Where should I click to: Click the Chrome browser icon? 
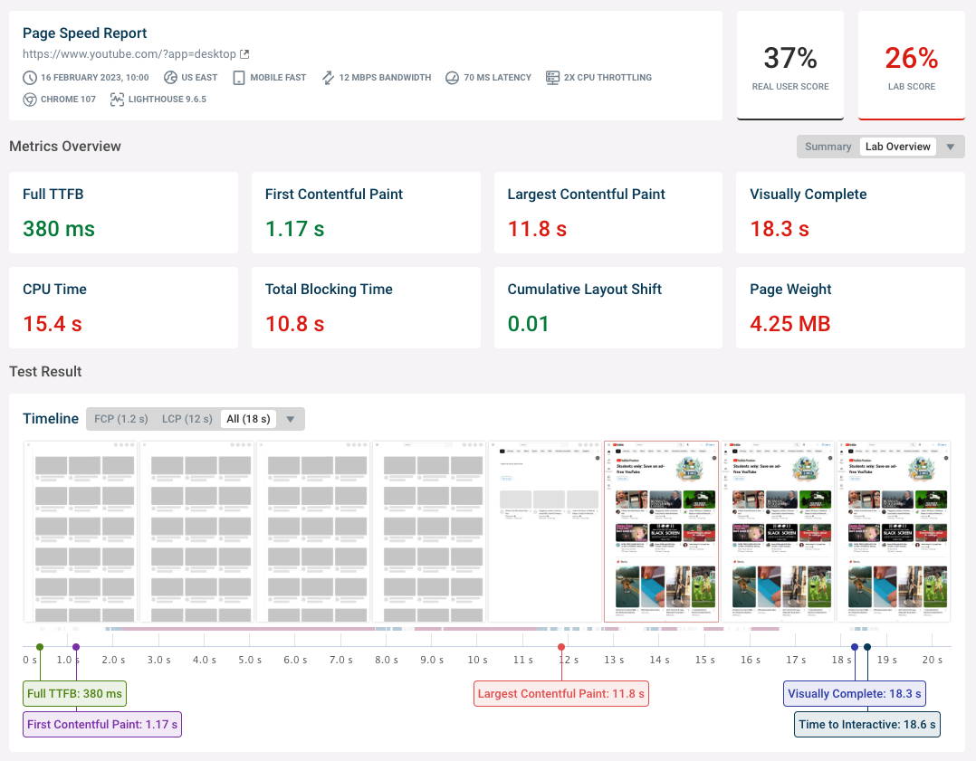pos(30,100)
